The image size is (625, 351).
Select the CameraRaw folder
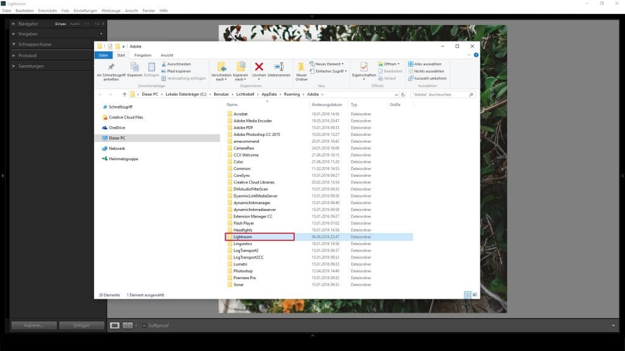click(x=244, y=148)
